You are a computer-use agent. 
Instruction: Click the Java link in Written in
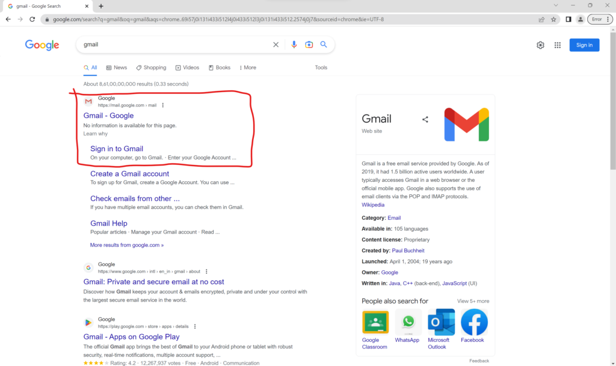point(394,284)
